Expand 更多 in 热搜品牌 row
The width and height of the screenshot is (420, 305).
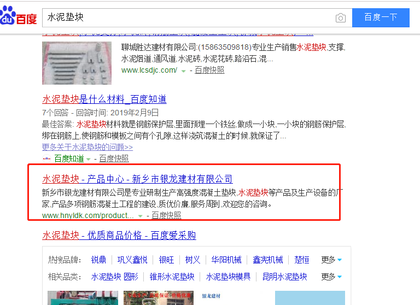[331, 260]
